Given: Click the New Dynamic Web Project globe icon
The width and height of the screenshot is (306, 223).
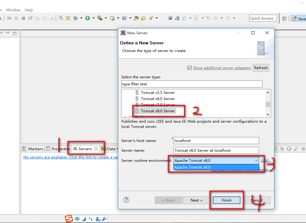Looking at the screenshot, I should tap(112, 18).
